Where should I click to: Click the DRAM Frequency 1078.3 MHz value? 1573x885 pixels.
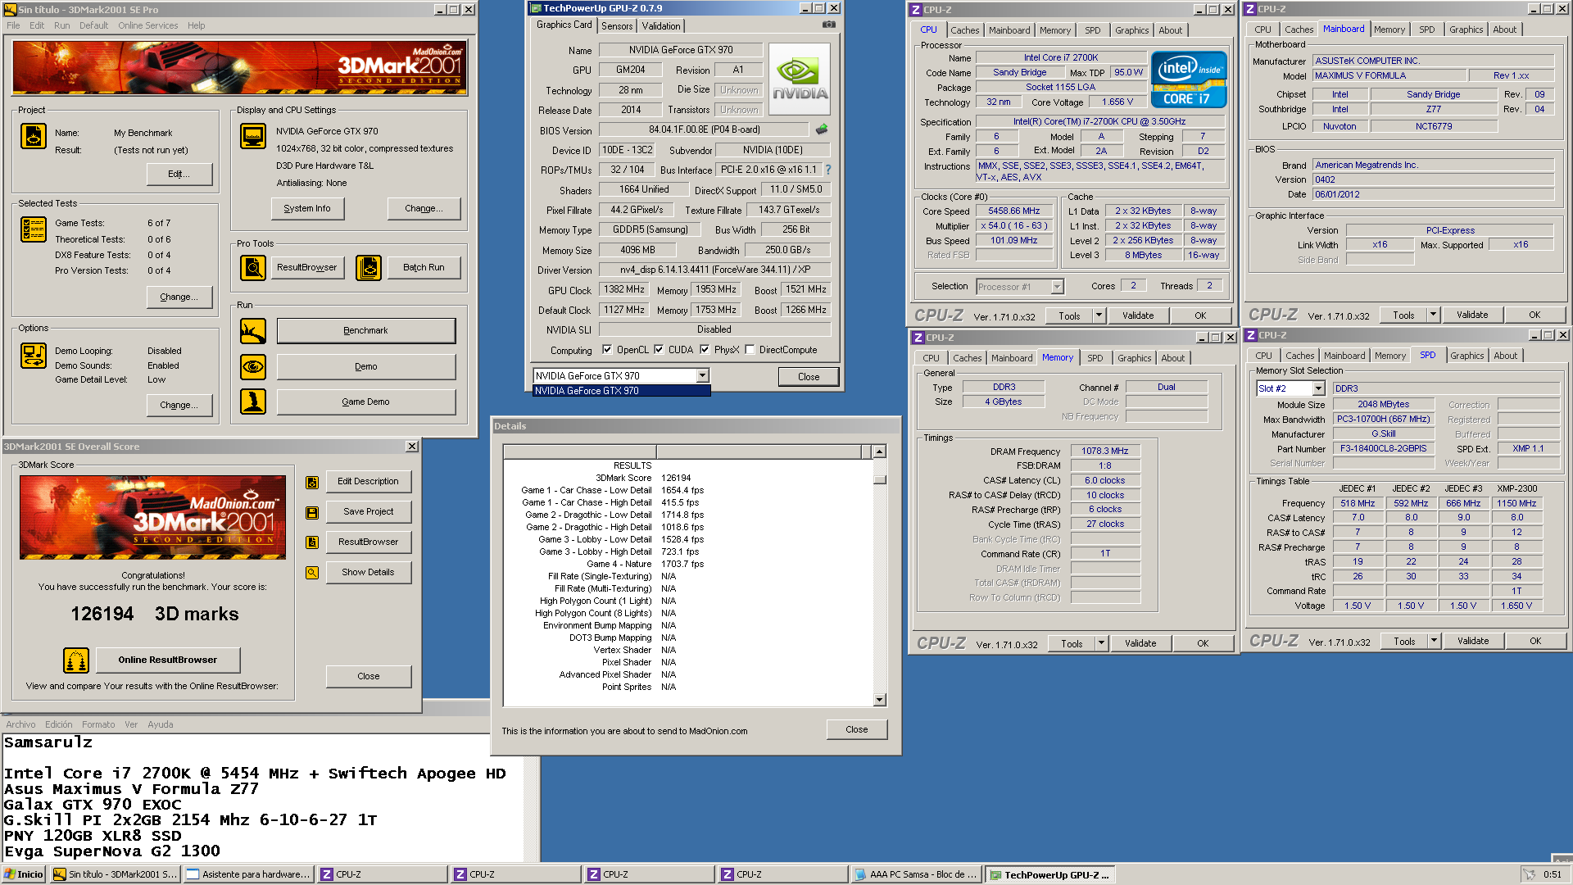(1104, 451)
